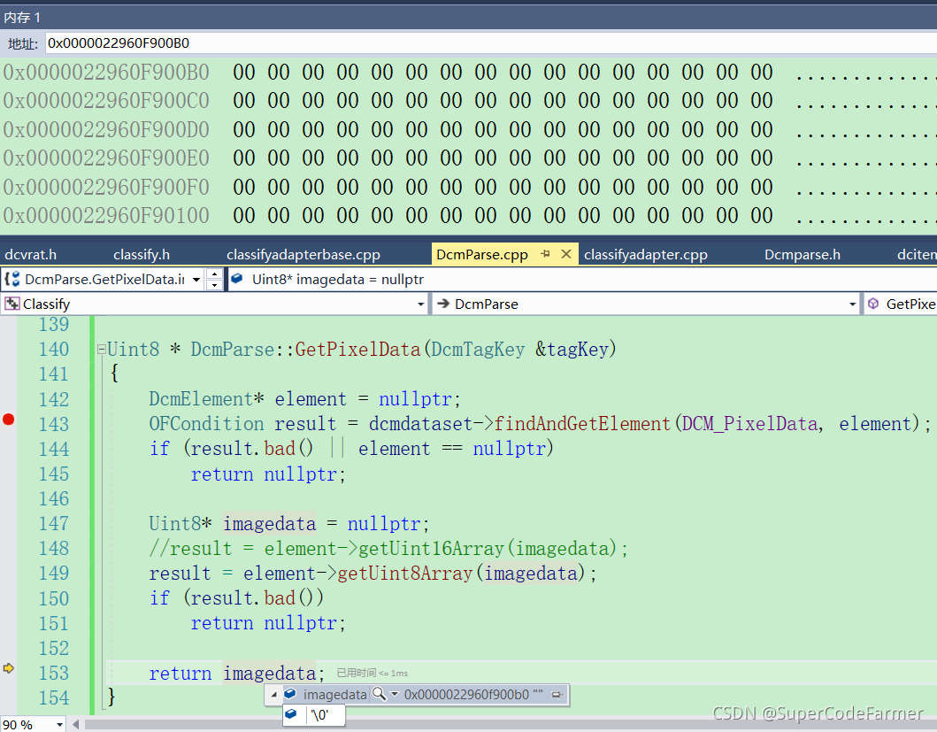Click the '\0' child value icon
This screenshot has height=732, width=937.
coord(291,714)
